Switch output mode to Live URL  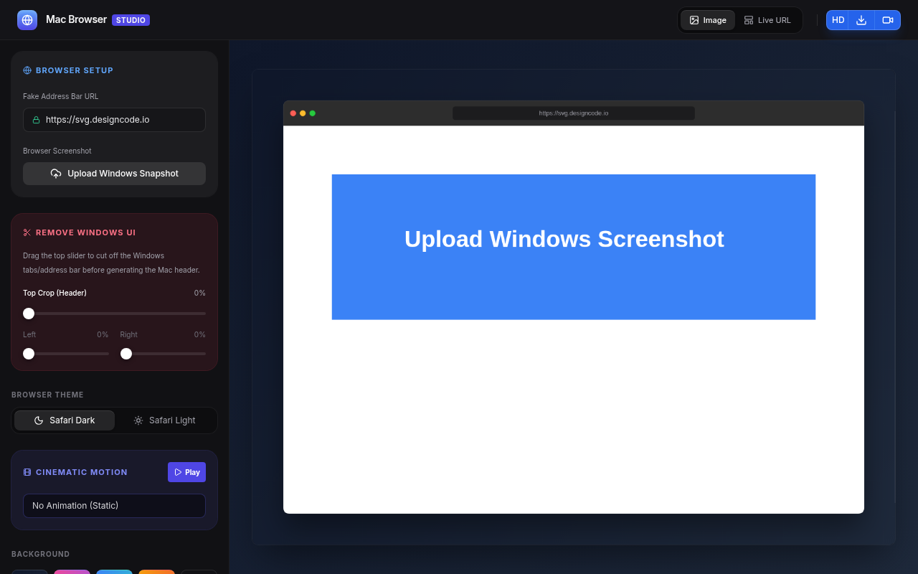767,20
